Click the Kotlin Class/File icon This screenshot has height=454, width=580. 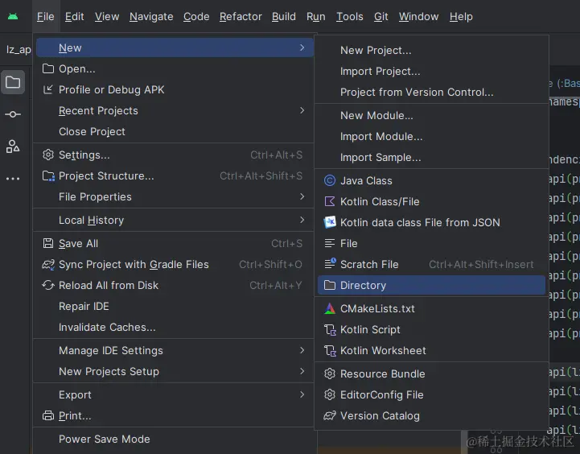tap(329, 202)
